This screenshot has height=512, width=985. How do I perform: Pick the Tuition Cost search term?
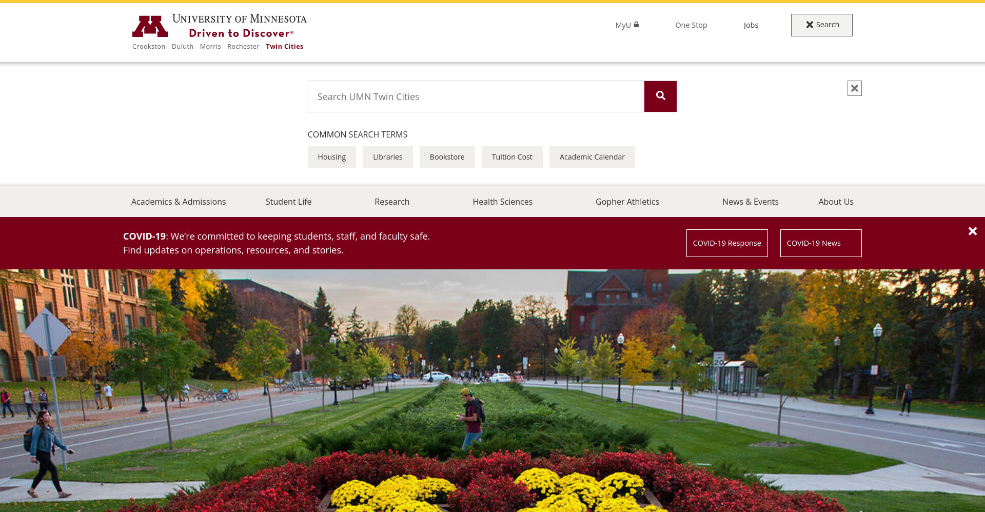coord(512,157)
